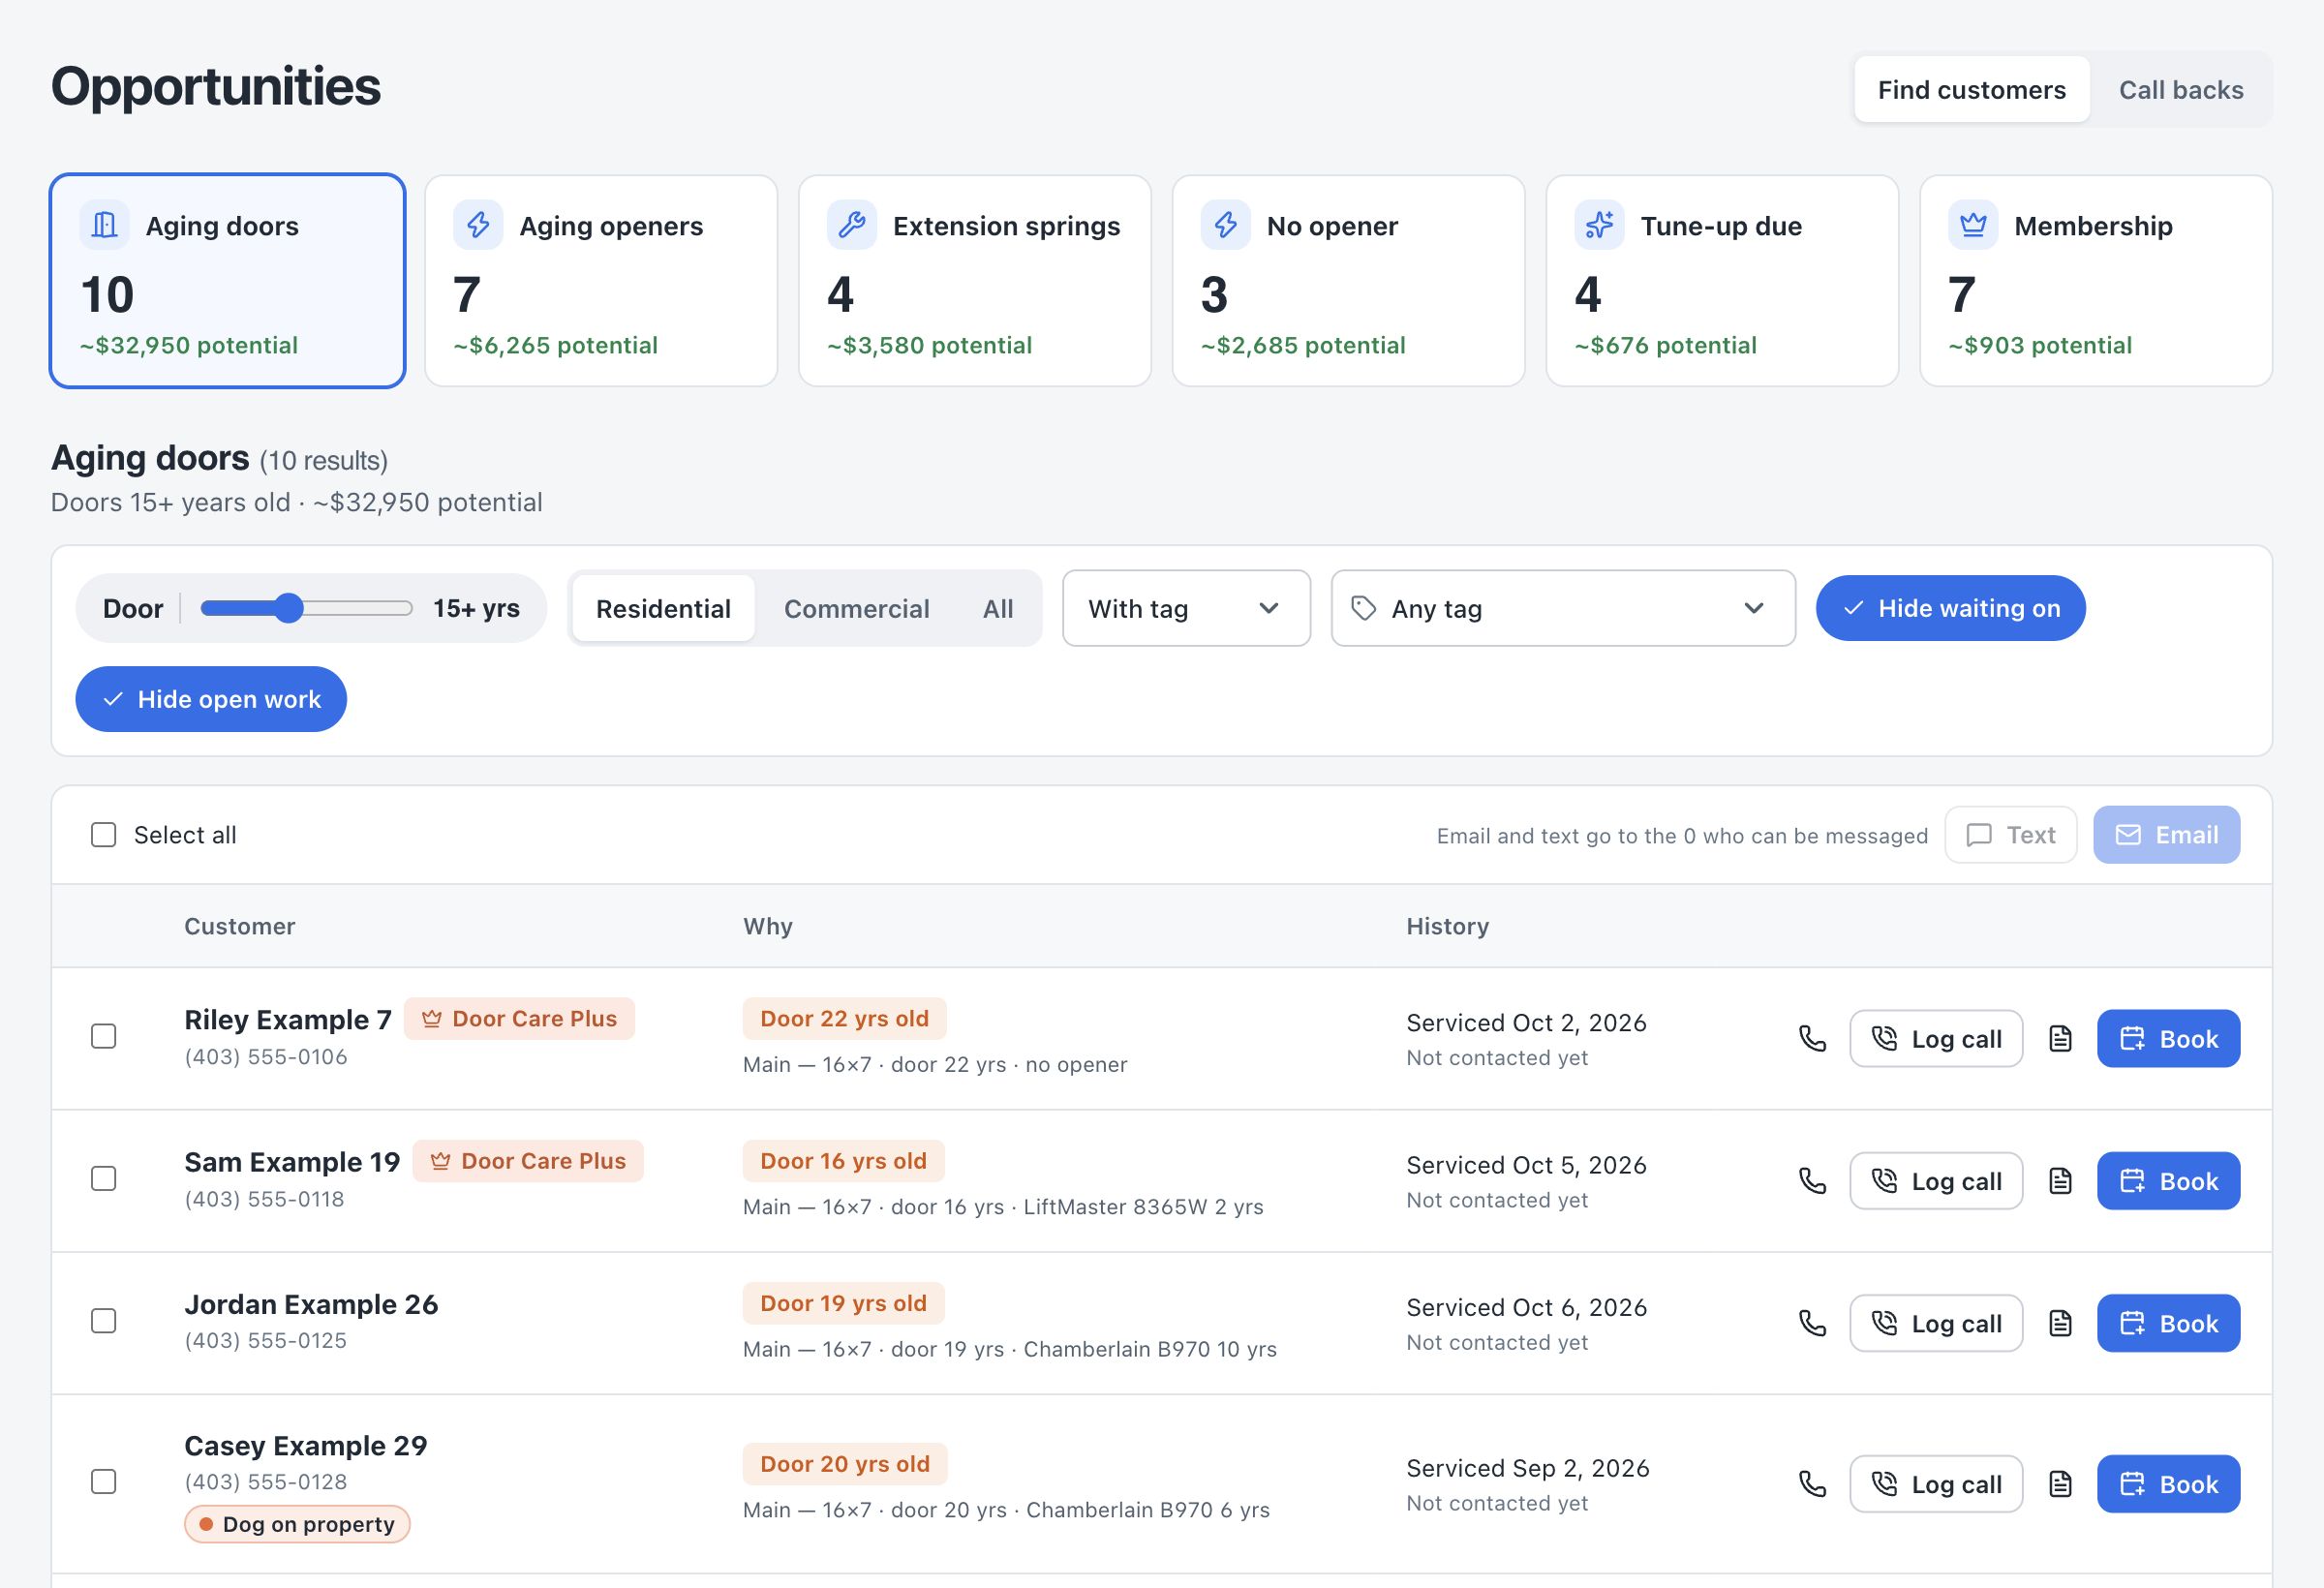Filter by Commercial customers

856,608
